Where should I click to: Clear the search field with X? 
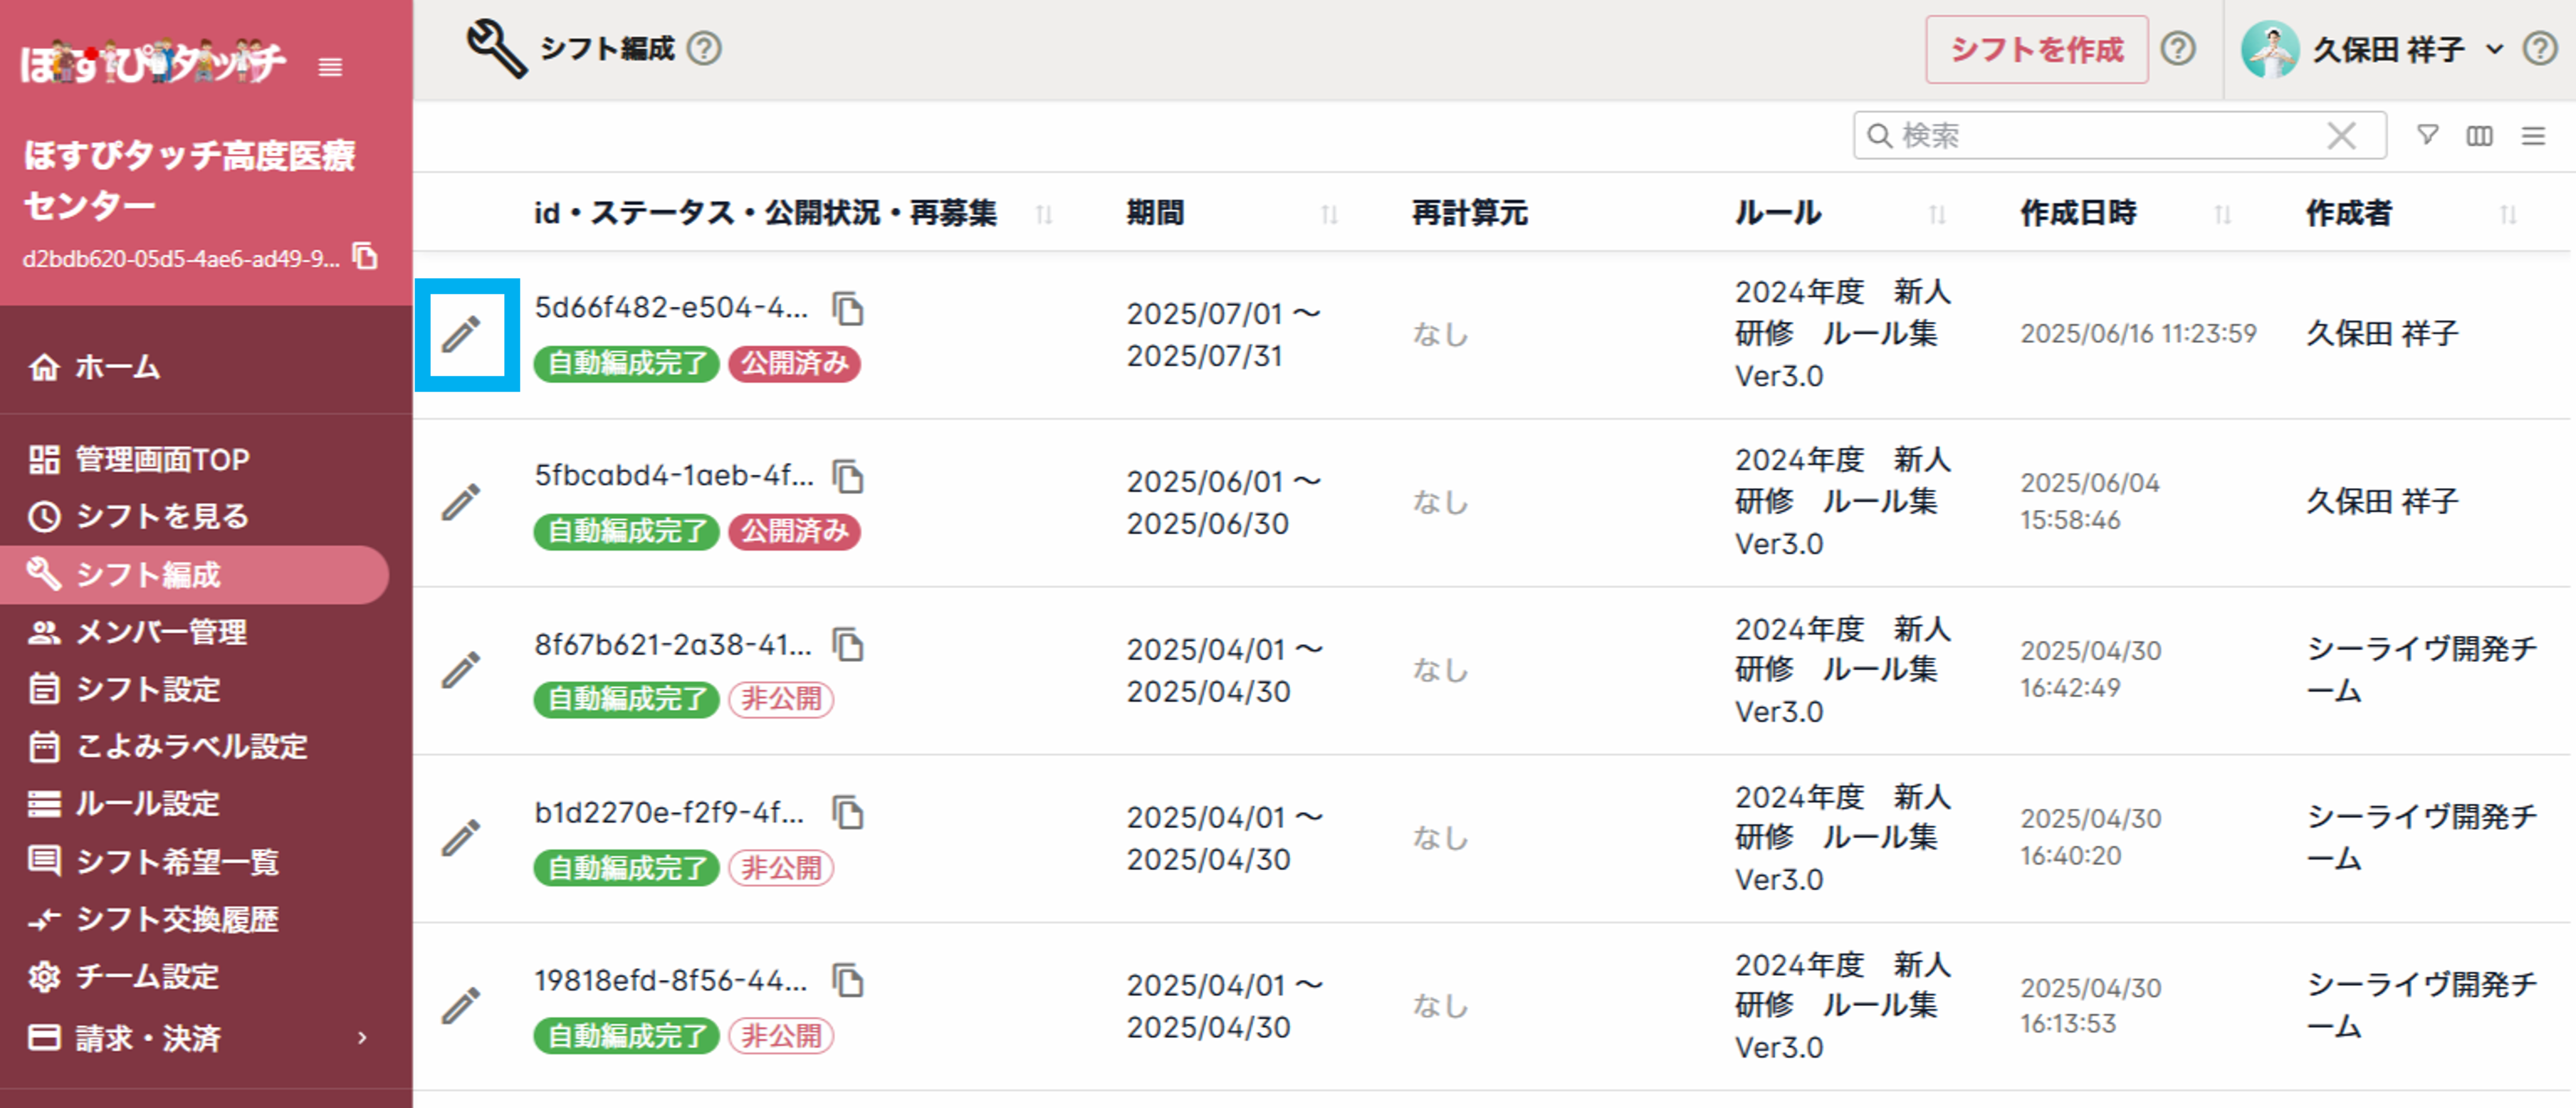pos(2341,135)
